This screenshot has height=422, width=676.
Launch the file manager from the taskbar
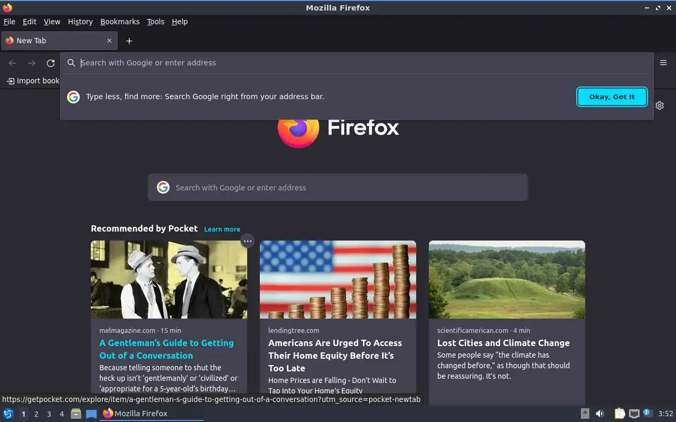pos(76,414)
